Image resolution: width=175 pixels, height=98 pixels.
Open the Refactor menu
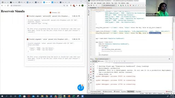(108, 3)
